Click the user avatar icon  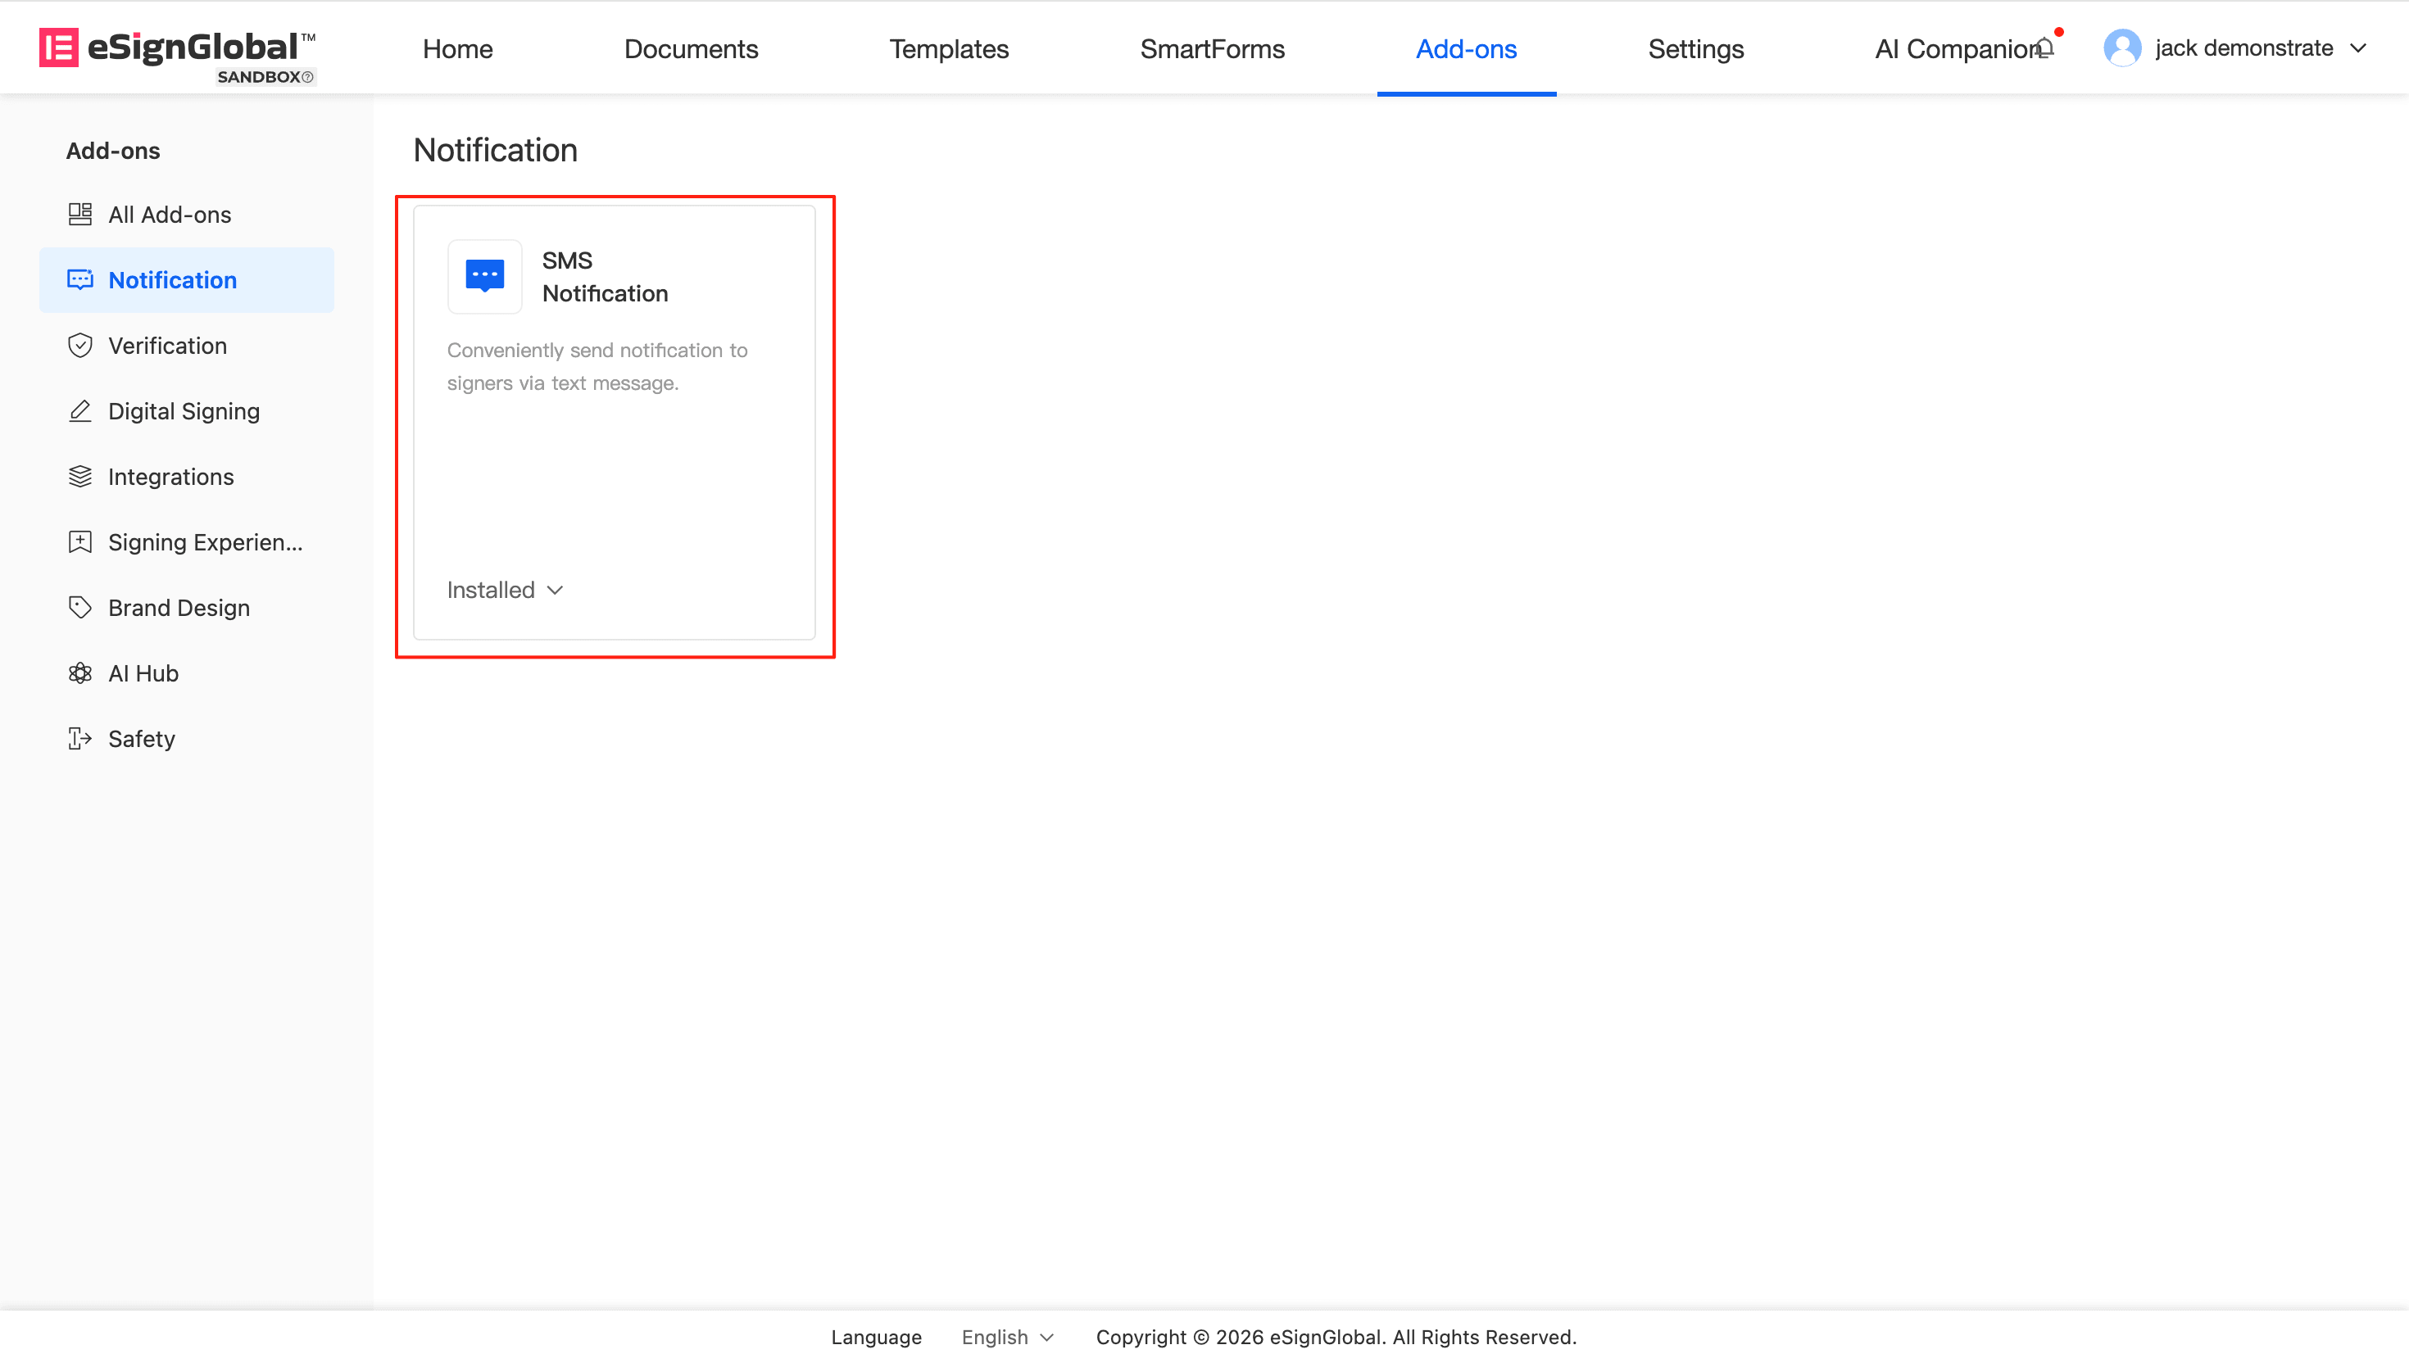click(x=2121, y=48)
